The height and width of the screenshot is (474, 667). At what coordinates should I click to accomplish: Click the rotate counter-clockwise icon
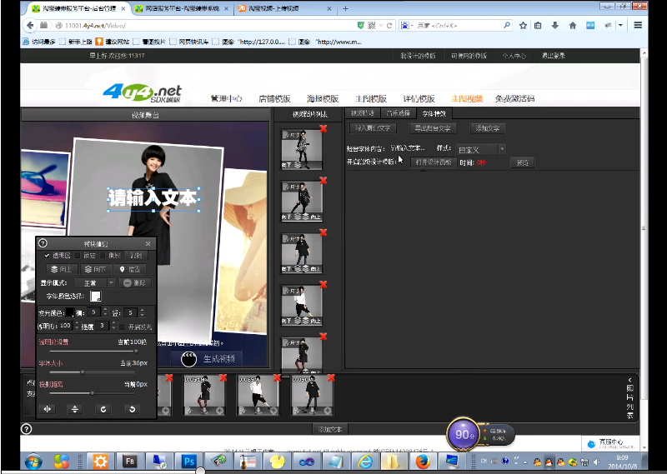tap(132, 408)
